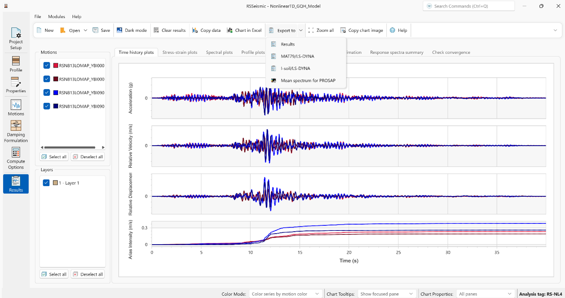
Task: Click the tan Layer 1 color swatch
Action: (x=55, y=183)
